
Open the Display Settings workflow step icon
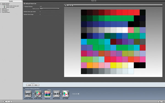(x=28, y=94)
